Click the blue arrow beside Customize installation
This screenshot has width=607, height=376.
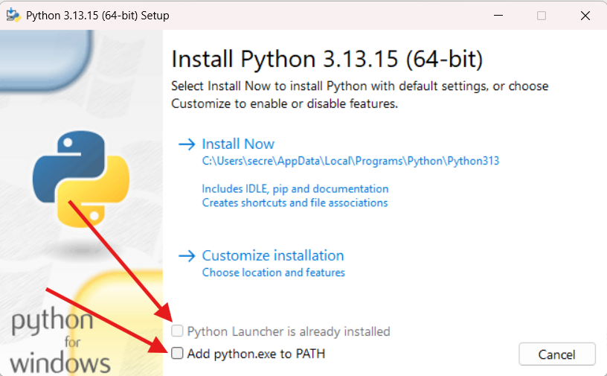point(187,256)
